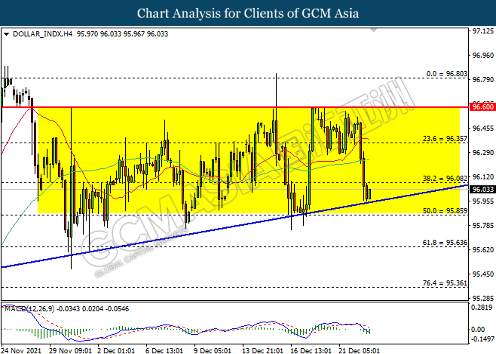
Task: Click the Fibonacci label 0.0 = 96.803
Action: [447, 74]
